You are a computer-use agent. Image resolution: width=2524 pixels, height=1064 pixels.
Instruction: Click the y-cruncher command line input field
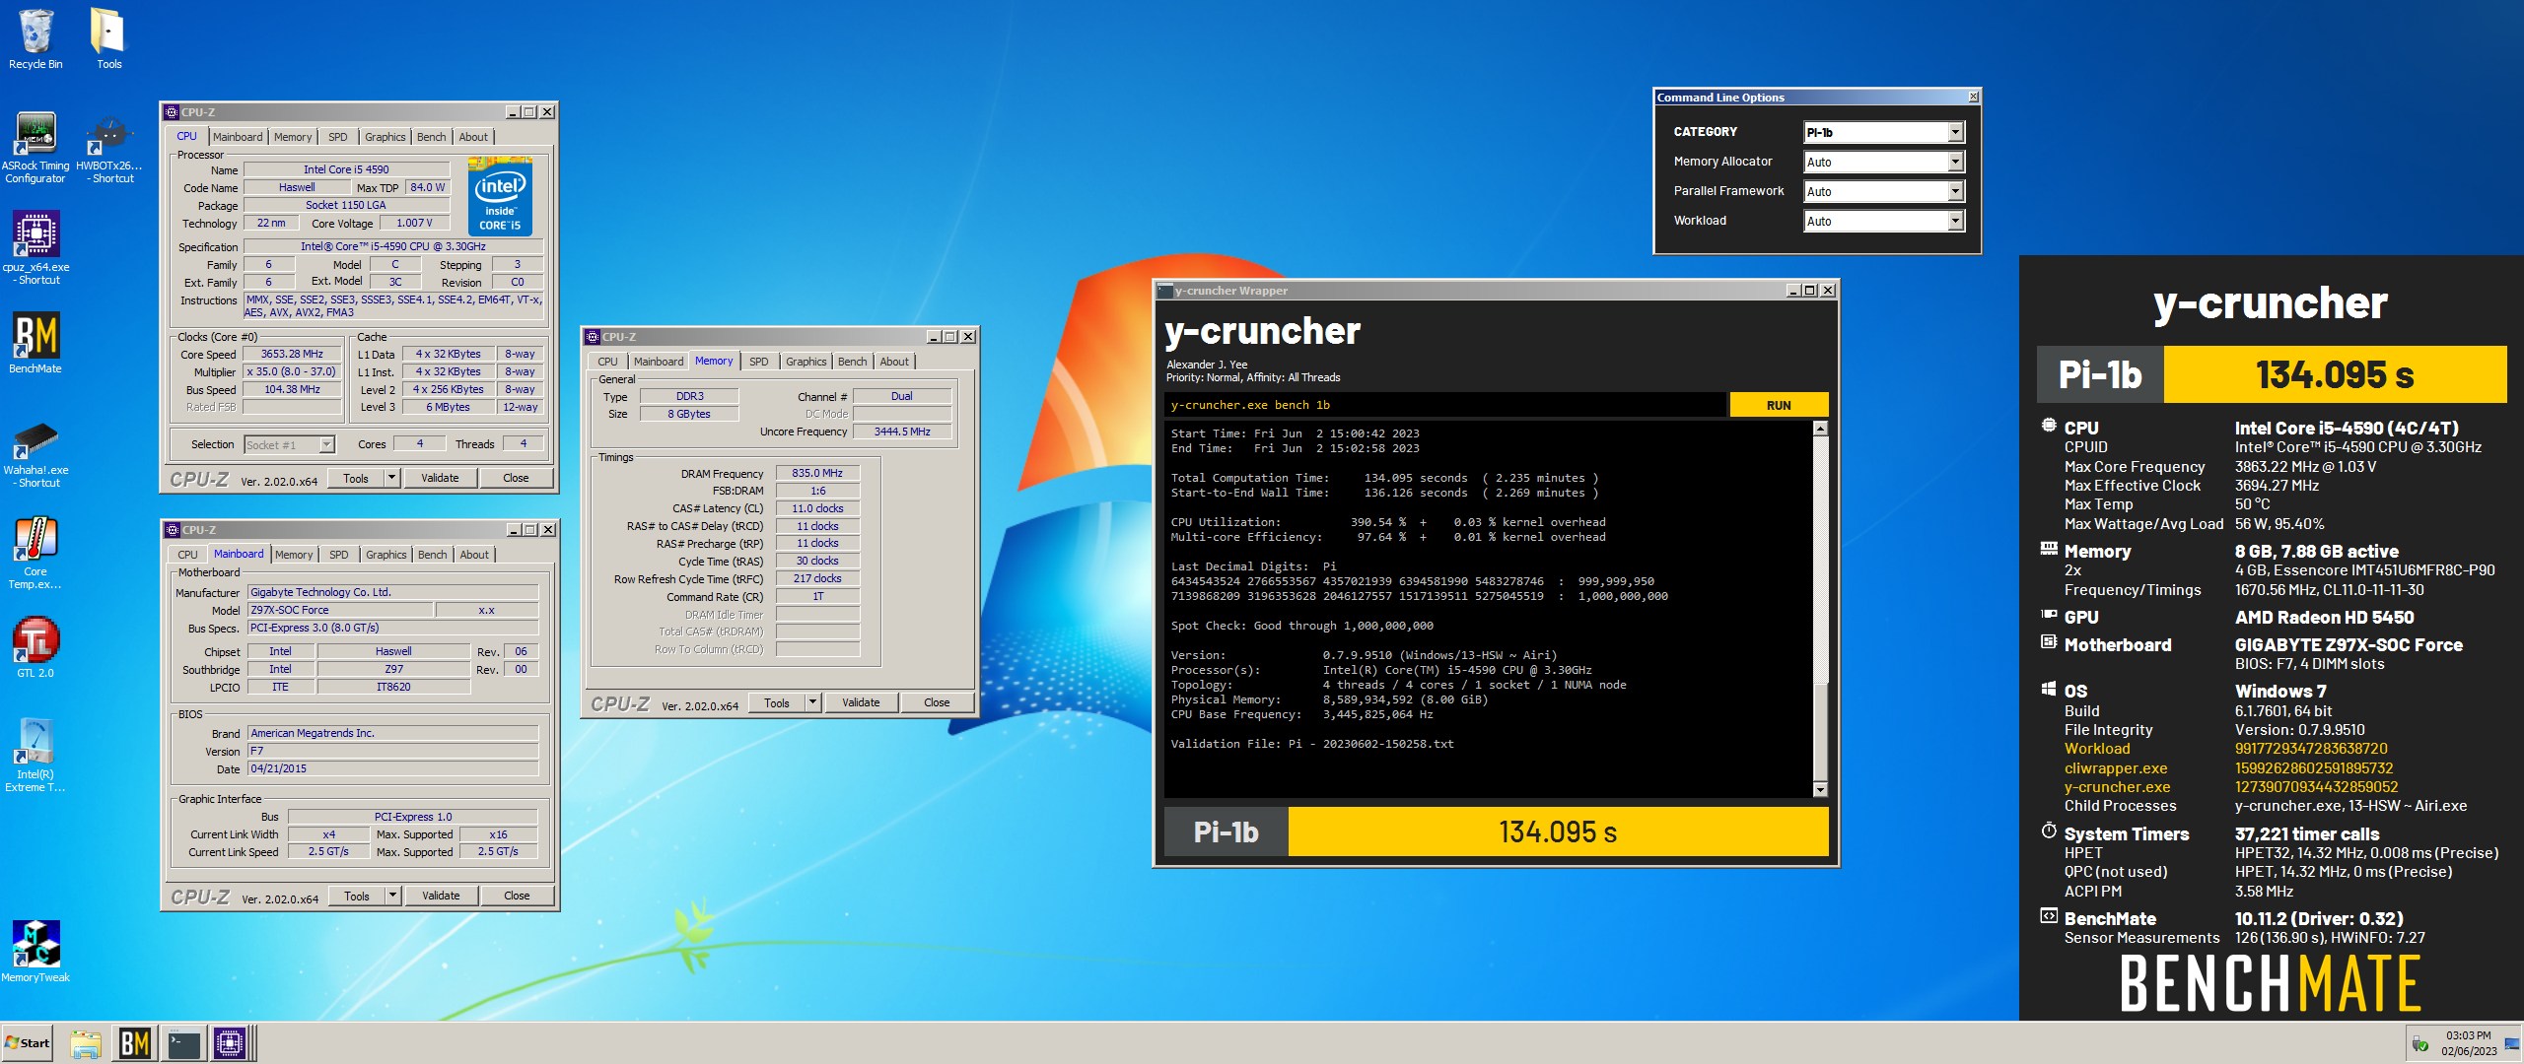1444,405
